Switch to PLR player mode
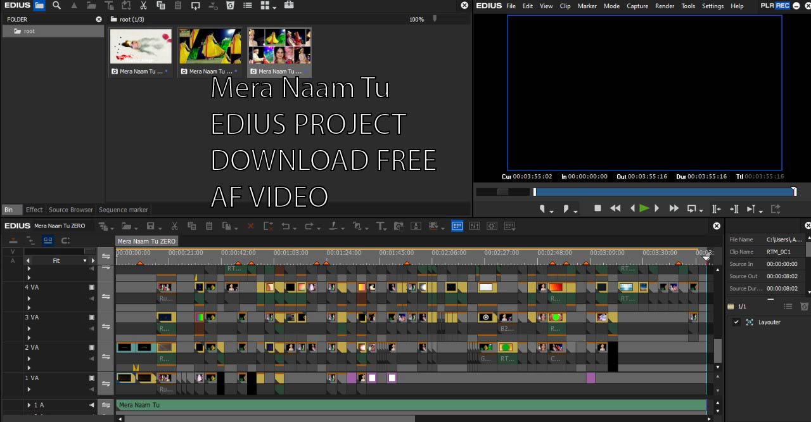 [767, 6]
